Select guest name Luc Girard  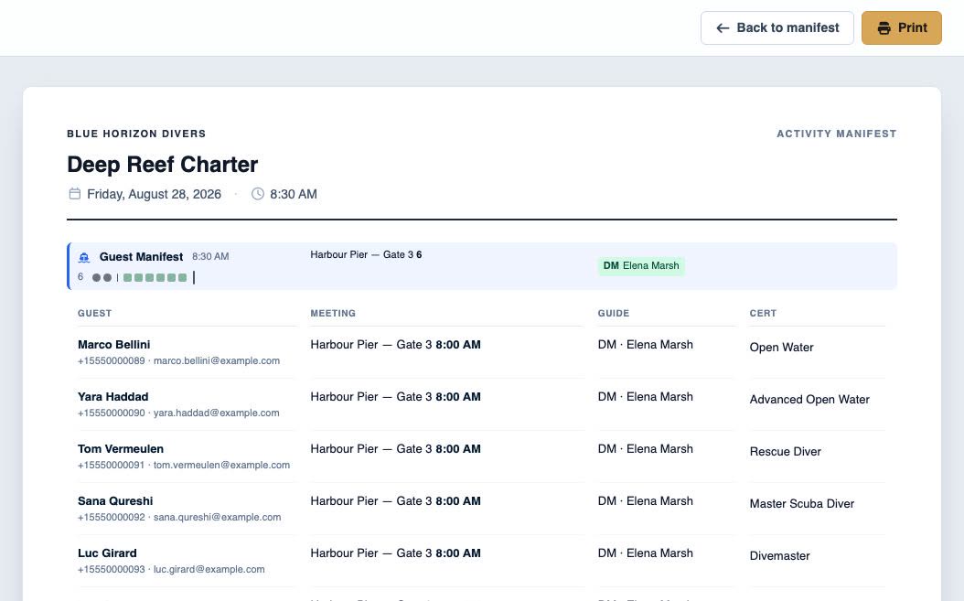tap(107, 553)
